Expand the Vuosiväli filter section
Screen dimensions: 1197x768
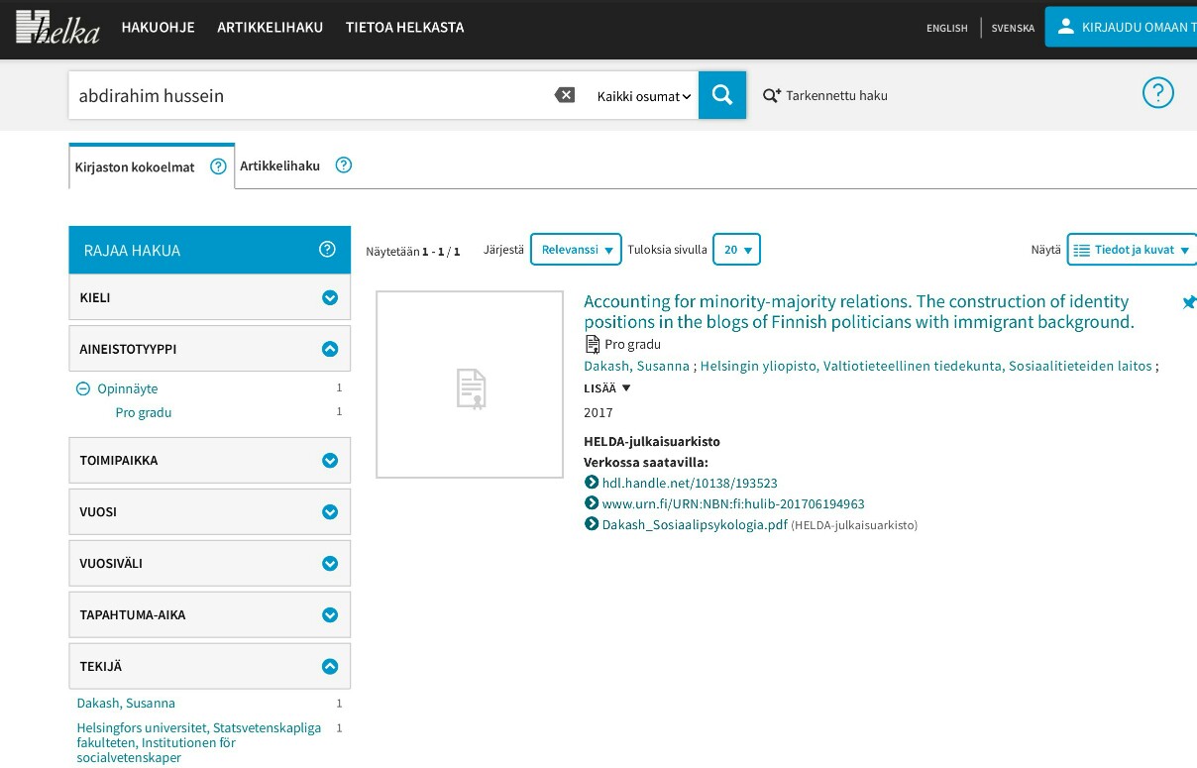coord(209,563)
